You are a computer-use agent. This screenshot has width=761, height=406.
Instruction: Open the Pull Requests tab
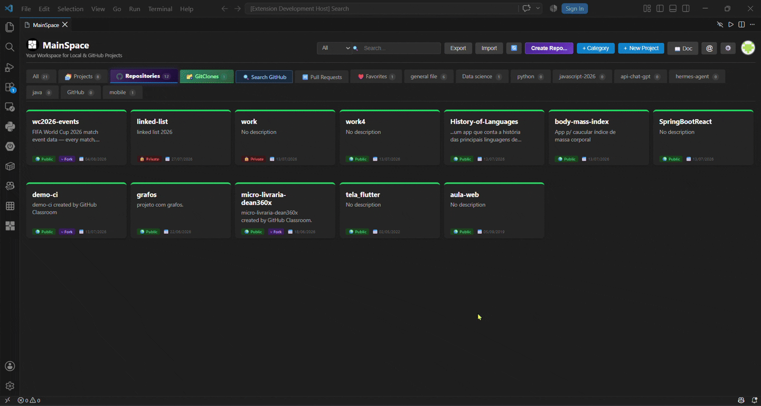(x=322, y=77)
